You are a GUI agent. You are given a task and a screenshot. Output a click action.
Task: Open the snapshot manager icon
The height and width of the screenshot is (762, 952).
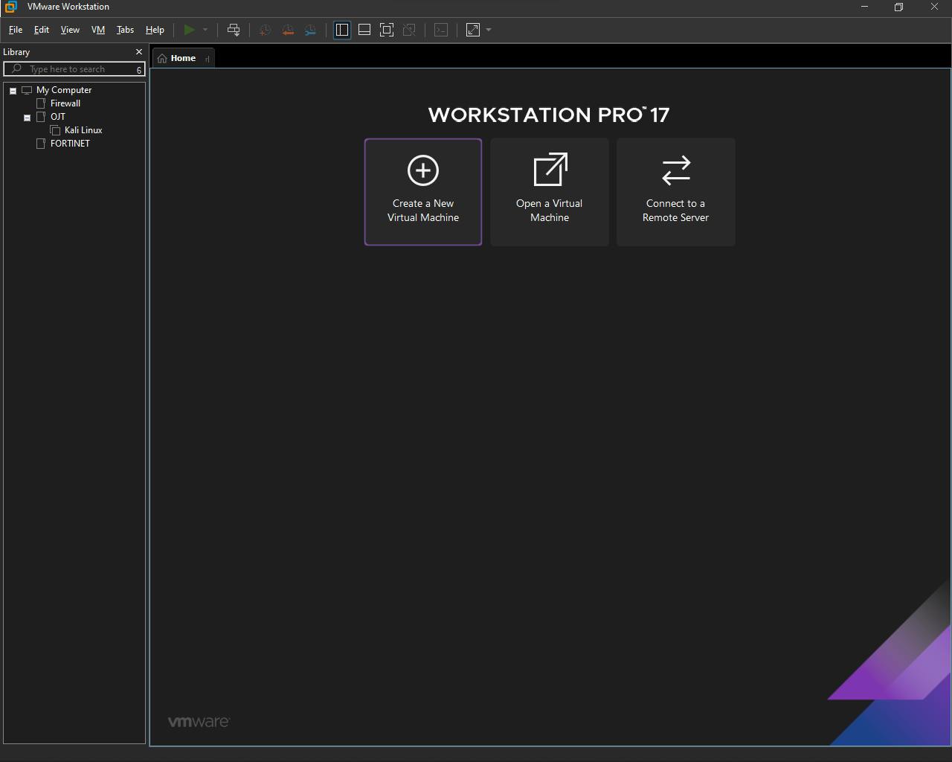tap(311, 30)
